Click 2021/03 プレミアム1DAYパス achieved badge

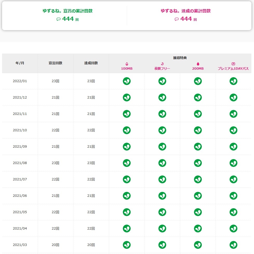233,245
